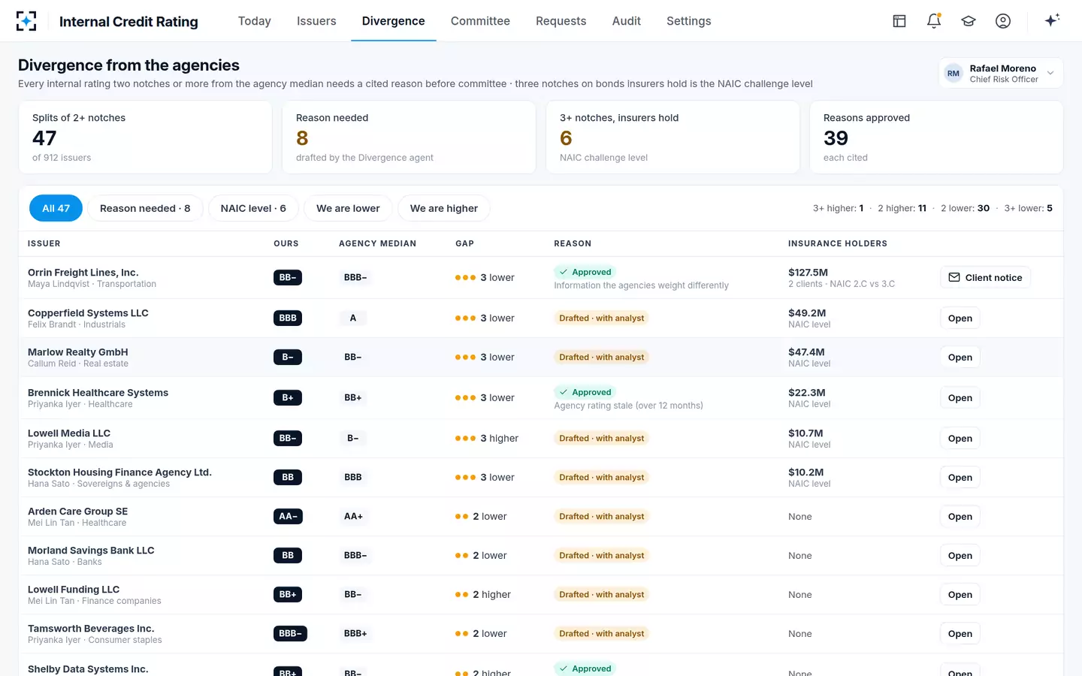Select the All 47 filter chip
This screenshot has height=676, width=1082.
pyautogui.click(x=56, y=208)
